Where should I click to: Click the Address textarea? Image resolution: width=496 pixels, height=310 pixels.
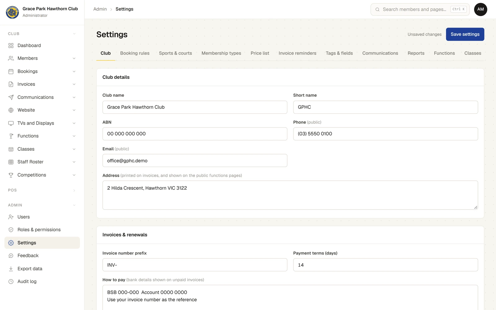pyautogui.click(x=290, y=195)
